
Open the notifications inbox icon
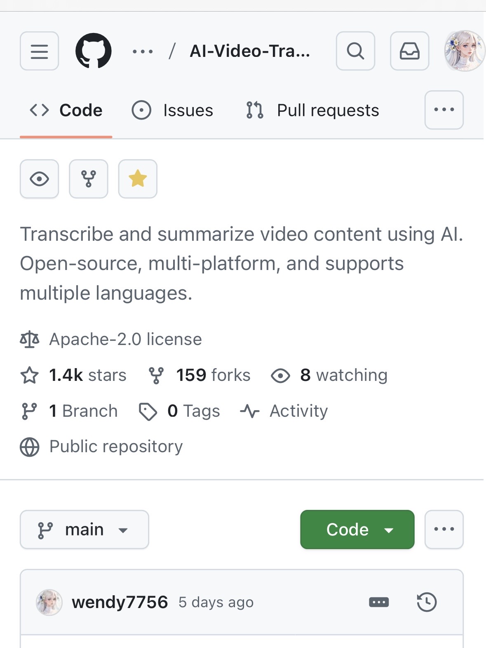(409, 51)
